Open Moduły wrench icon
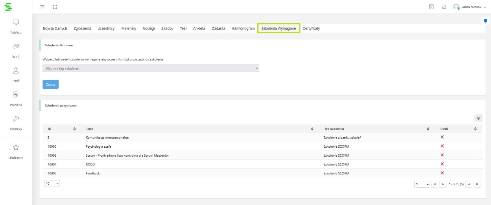This screenshot has width=491, height=205. [x=16, y=119]
